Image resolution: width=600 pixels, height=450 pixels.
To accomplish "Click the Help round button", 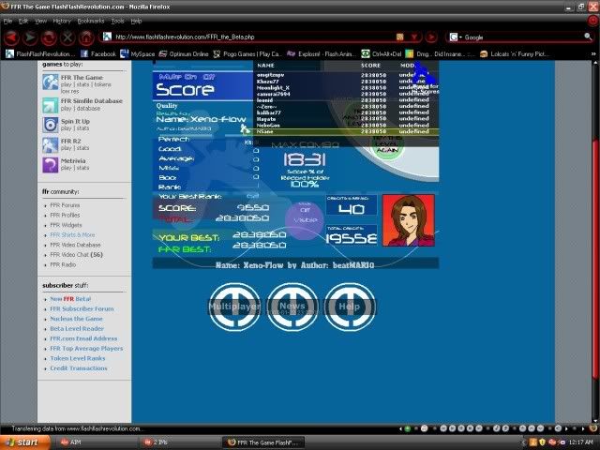I will point(349,307).
